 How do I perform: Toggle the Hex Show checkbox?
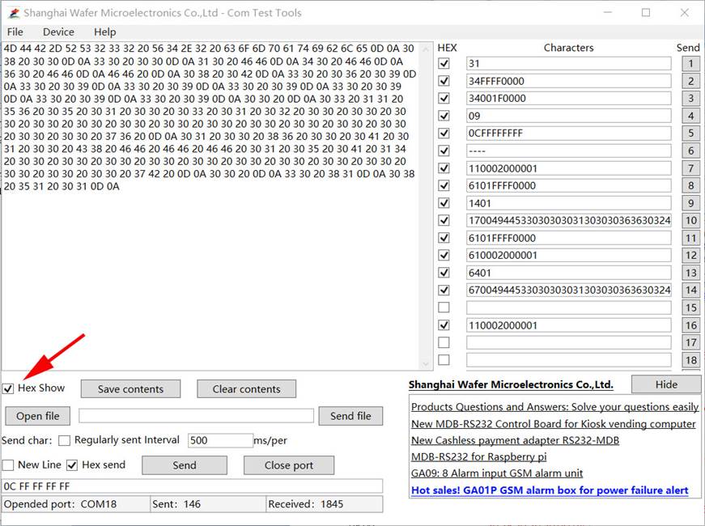click(8, 388)
